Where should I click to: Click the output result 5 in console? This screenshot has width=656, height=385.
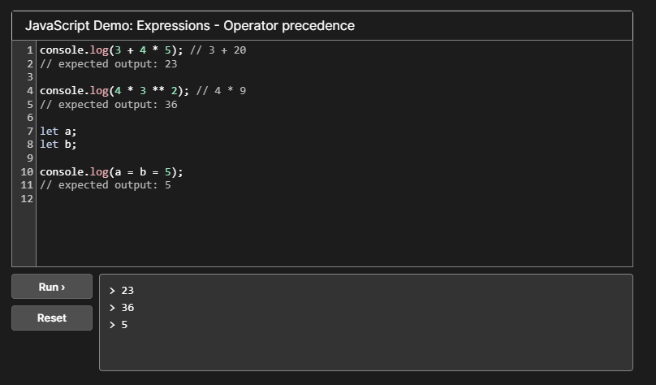124,325
